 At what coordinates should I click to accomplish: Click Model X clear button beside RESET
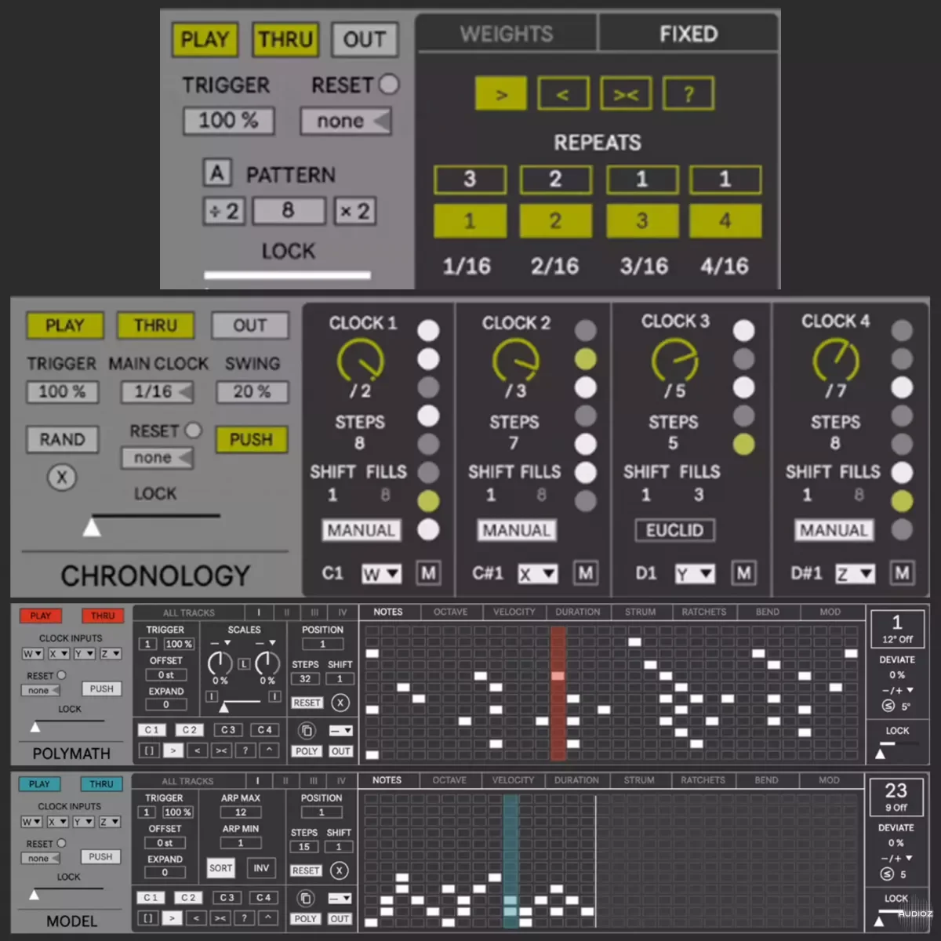(339, 870)
